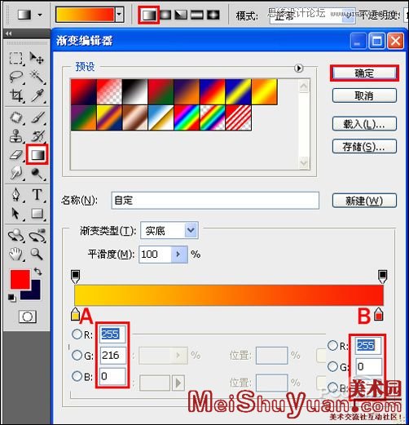Select the B radio button under stop A
This screenshot has width=409, height=425.
pos(77,376)
